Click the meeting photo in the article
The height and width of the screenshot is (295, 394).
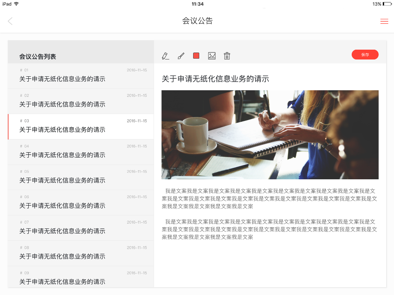pyautogui.click(x=270, y=135)
